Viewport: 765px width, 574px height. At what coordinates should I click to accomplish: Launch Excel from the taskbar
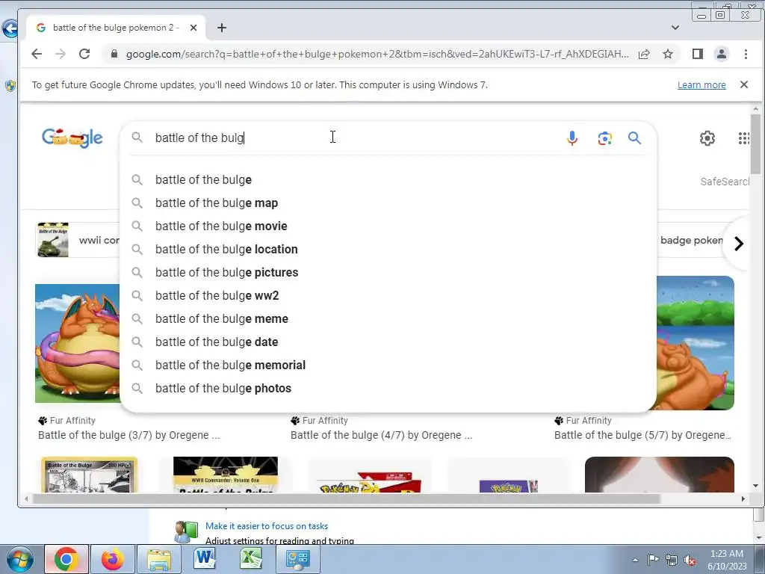(x=250, y=559)
